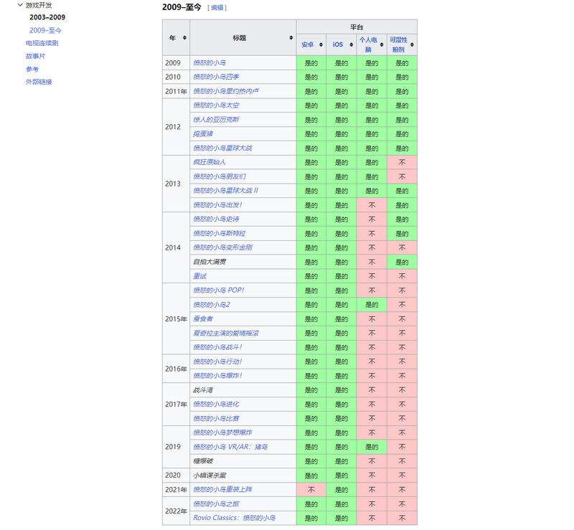Sort table by 年 column arrows
The image size is (574, 530).
coord(184,38)
